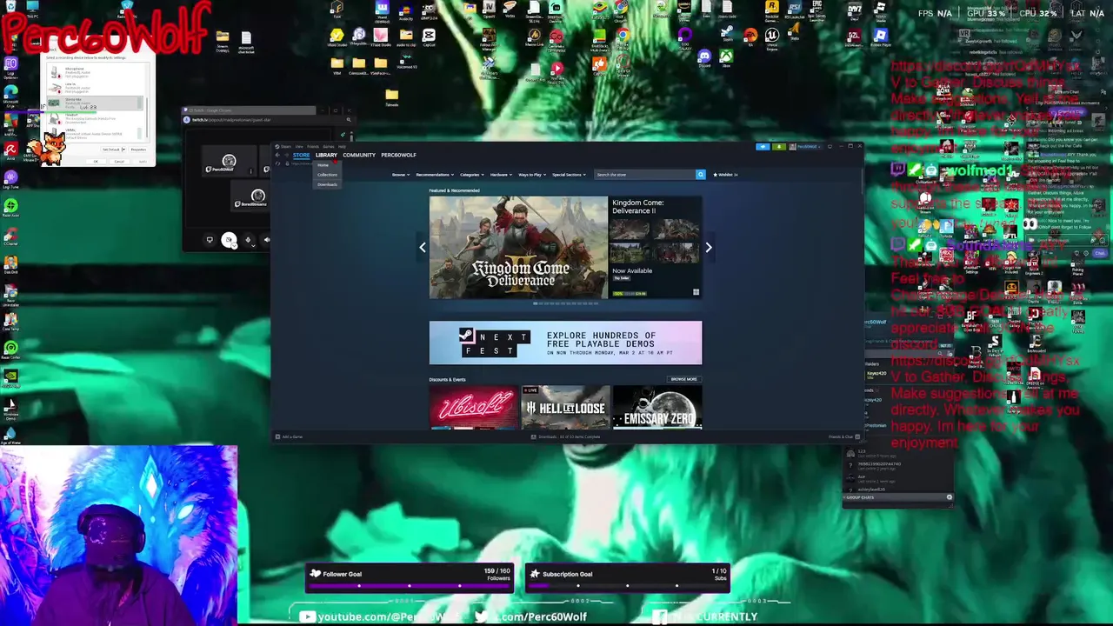Expand the Browse dropdown in store
This screenshot has width=1113, height=626.
click(x=401, y=175)
